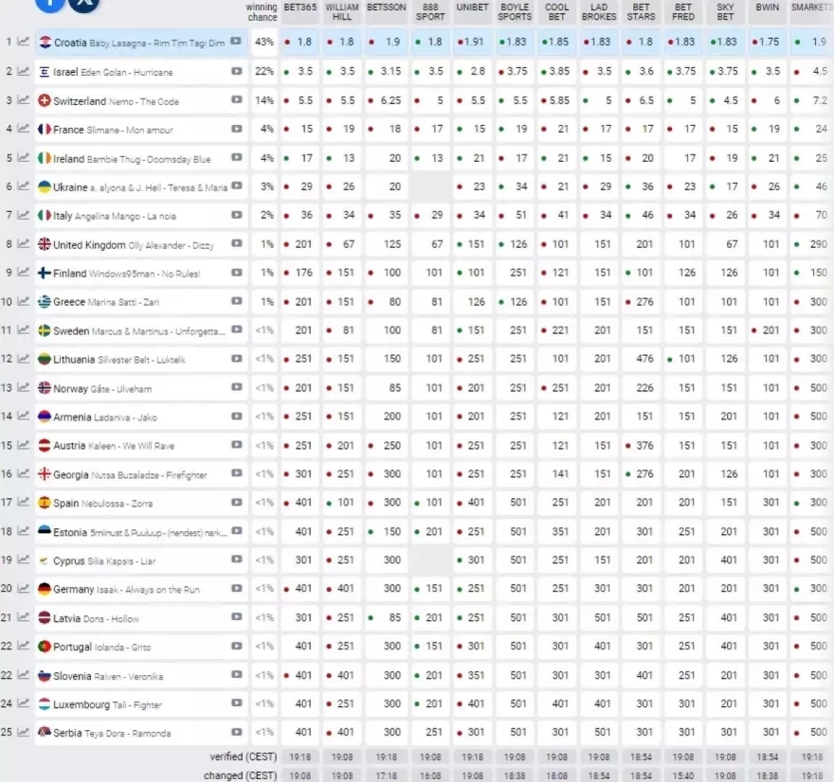The height and width of the screenshot is (782, 834).
Task: Play the video icon for Israel's Hurricane
Action: pos(236,72)
